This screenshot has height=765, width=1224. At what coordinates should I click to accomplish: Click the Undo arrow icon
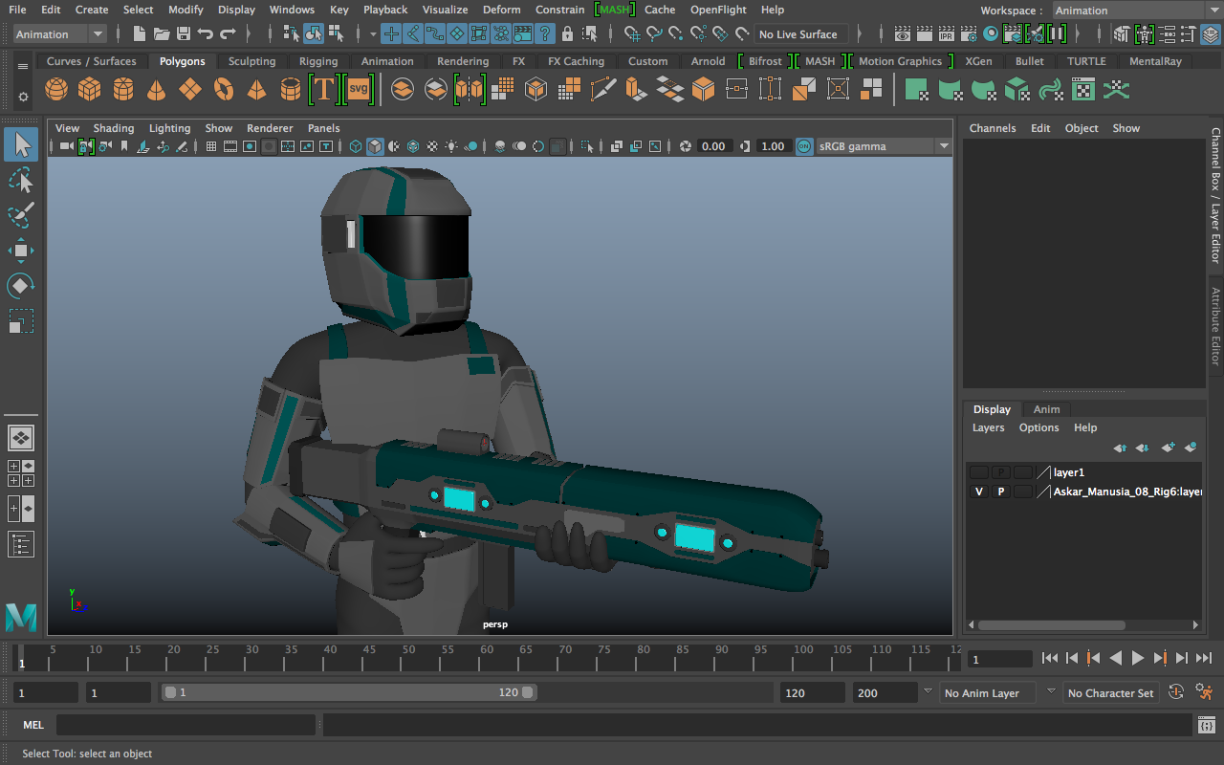point(205,34)
